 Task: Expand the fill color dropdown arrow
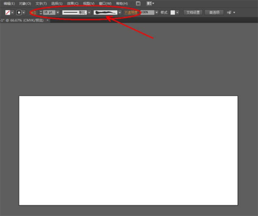click(12, 12)
